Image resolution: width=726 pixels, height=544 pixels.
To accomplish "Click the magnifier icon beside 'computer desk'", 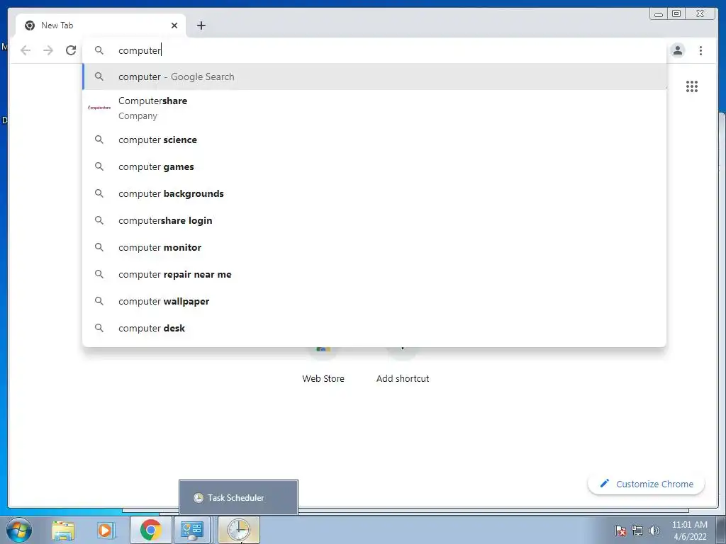I will 99,328.
